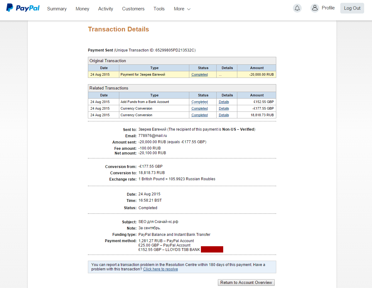Select the Transaction Details heading
Viewport: 372px width, 288px height.
(x=118, y=29)
